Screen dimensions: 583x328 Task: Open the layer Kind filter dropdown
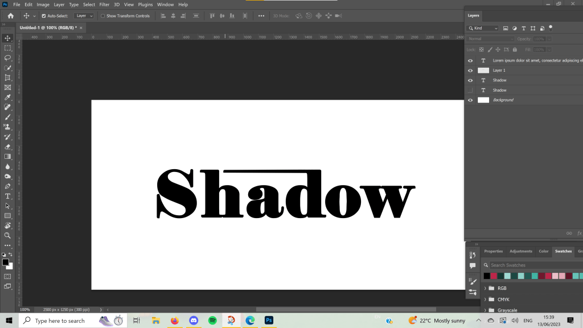coord(483,28)
